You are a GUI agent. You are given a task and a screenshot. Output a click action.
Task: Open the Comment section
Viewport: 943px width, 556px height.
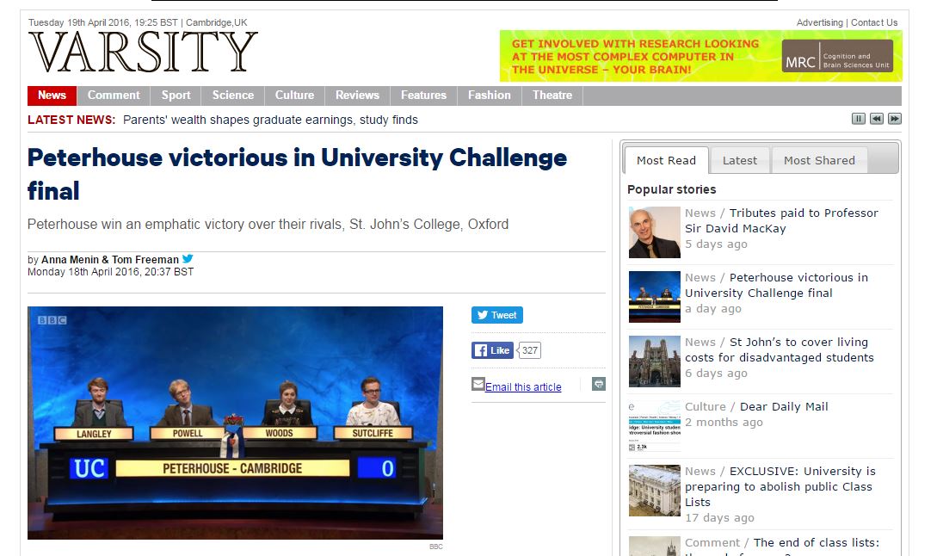[x=114, y=96]
